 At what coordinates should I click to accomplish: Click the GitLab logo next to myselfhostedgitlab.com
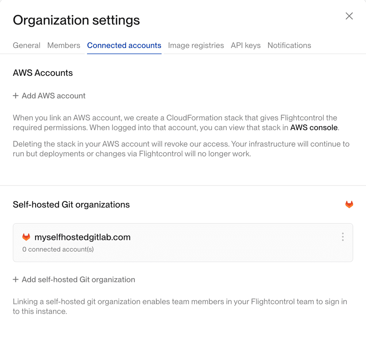[x=26, y=237]
